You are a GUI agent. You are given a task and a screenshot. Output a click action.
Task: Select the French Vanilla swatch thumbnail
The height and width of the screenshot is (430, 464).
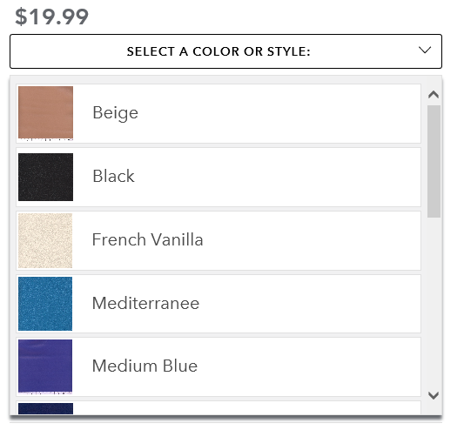click(45, 240)
